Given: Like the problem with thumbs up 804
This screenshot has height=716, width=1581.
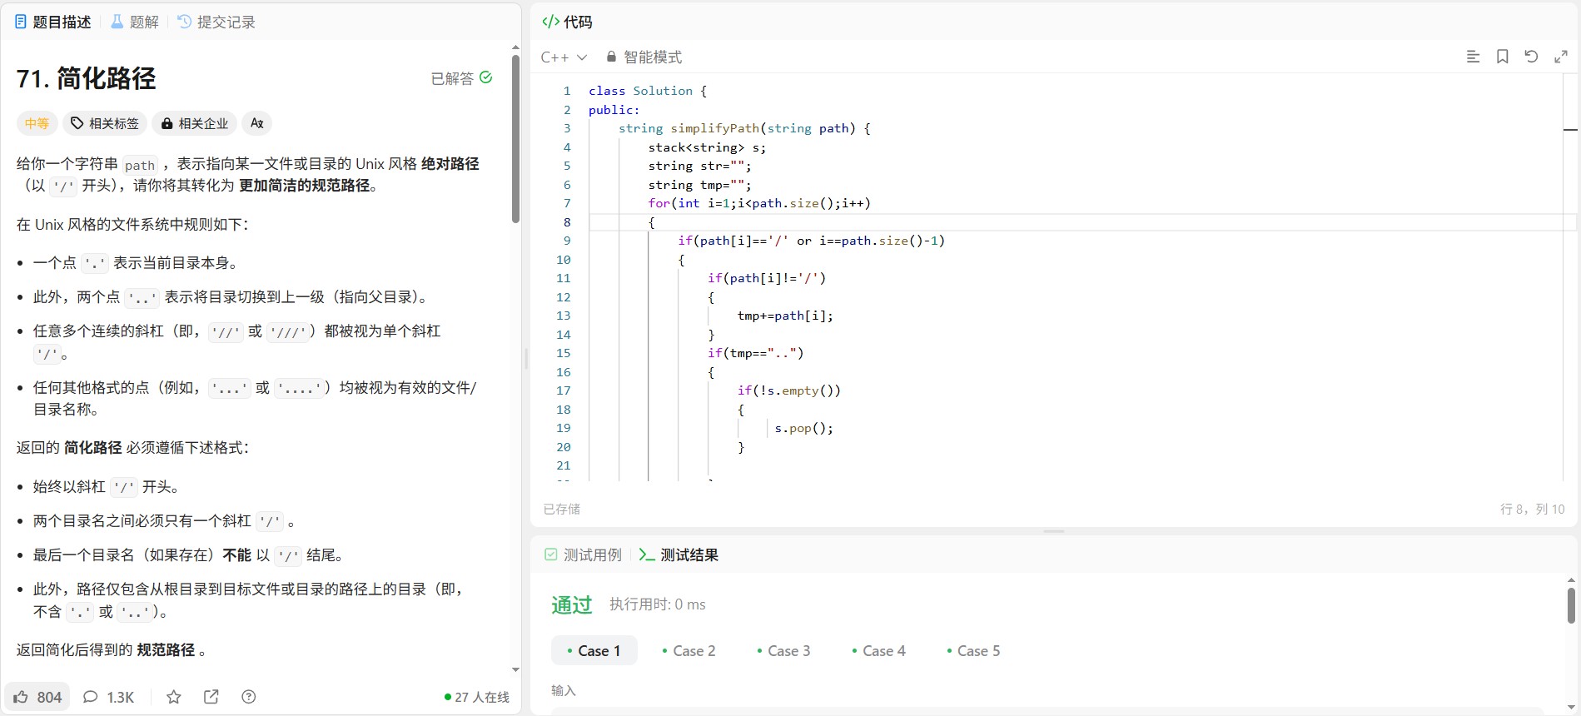Looking at the screenshot, I should click(x=37, y=697).
